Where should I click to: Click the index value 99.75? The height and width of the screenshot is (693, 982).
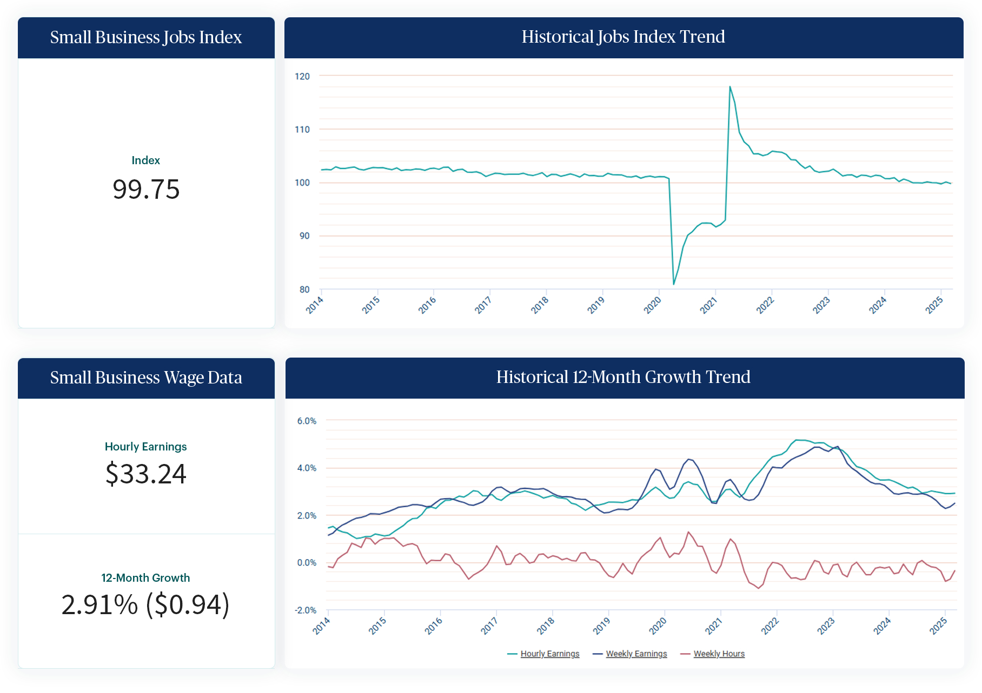click(146, 190)
